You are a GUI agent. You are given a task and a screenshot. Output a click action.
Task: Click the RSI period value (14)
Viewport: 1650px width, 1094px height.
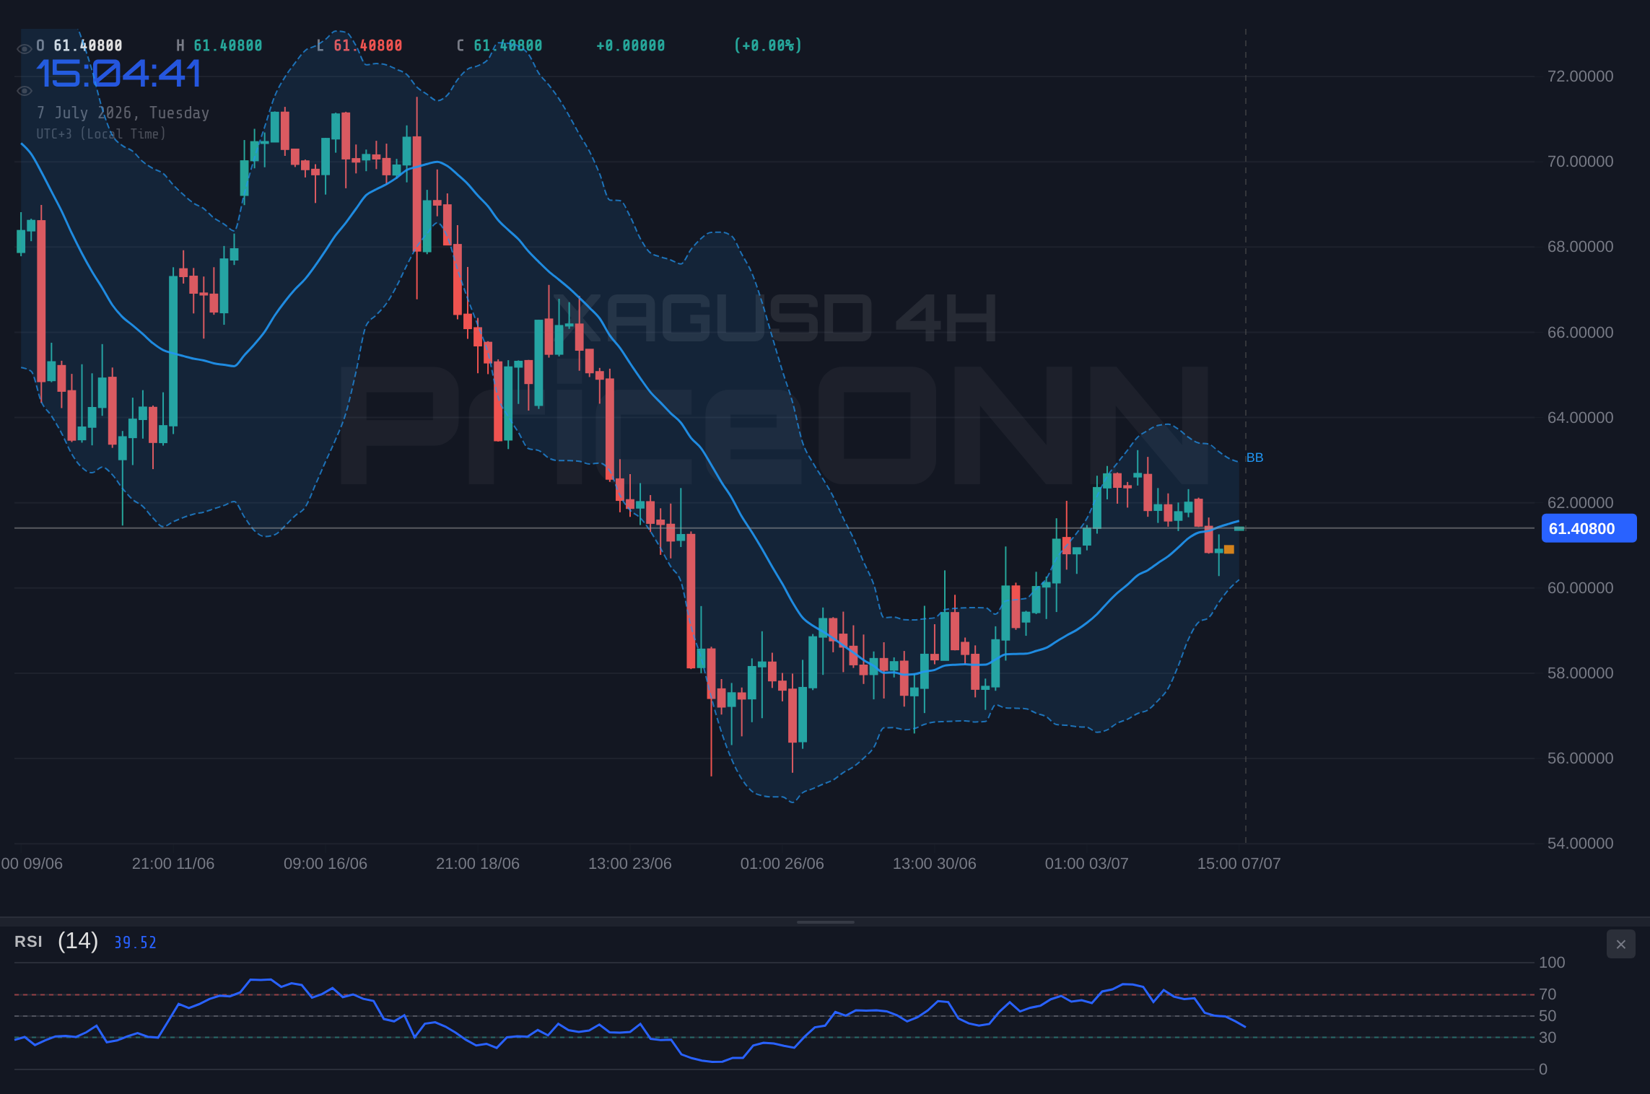click(x=78, y=941)
